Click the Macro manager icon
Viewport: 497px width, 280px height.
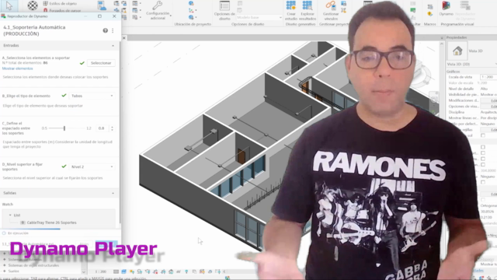click(430, 7)
